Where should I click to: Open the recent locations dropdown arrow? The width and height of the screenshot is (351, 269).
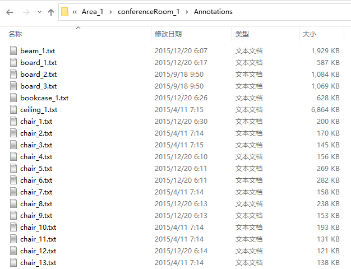(39, 12)
